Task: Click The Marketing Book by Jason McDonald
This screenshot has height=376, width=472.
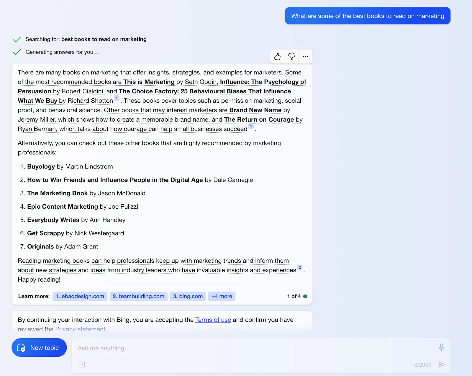Action: coord(86,193)
